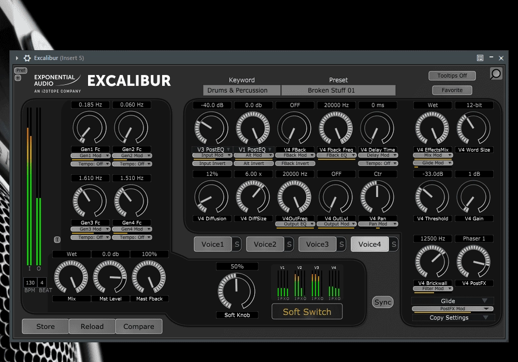Open the Glide Mod dropdown
518x362 pixels.
point(433,163)
